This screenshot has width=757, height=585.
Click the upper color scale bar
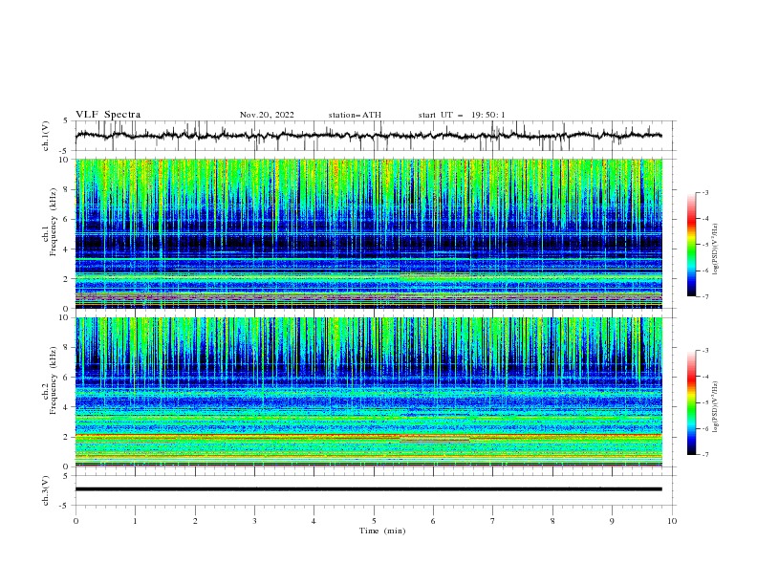click(x=691, y=245)
